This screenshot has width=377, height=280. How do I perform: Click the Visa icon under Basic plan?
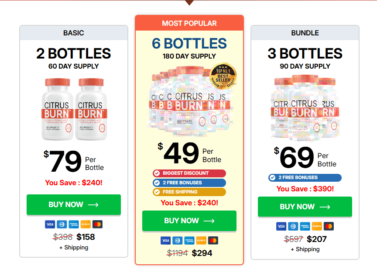click(x=50, y=224)
